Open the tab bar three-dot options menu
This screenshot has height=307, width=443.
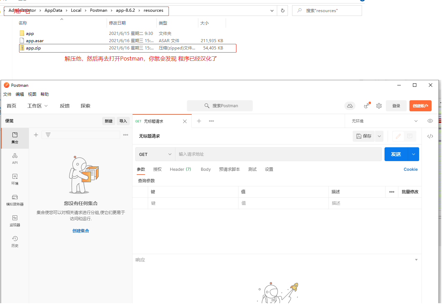pyautogui.click(x=211, y=121)
